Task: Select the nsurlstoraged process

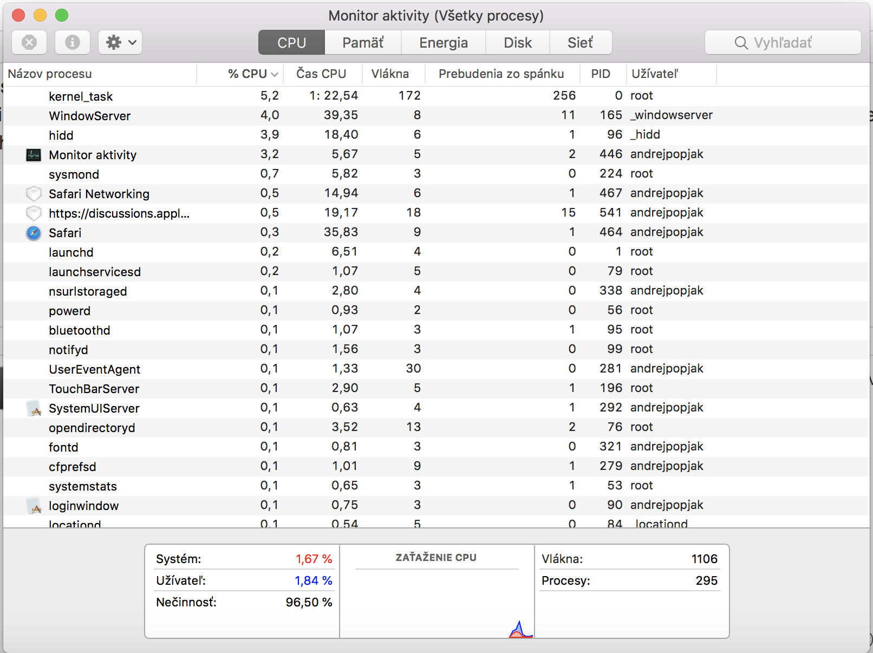Action: (x=436, y=291)
